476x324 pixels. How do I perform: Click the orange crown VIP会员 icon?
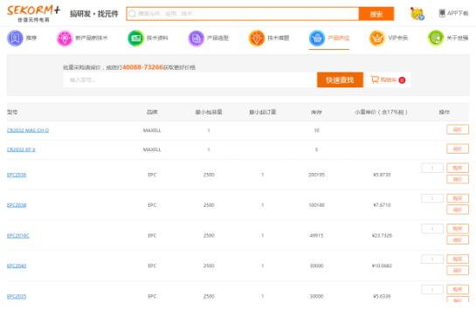377,38
